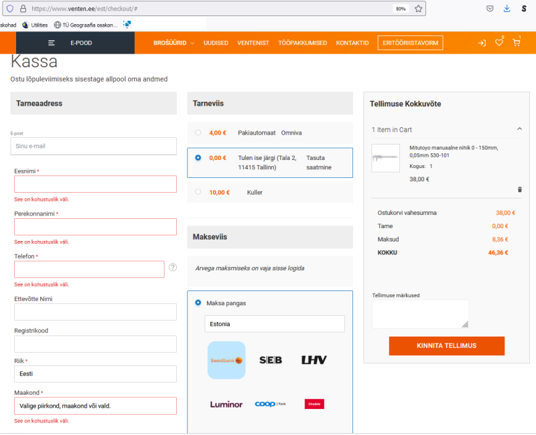Click the help icon beside the Telefon field
This screenshot has height=435, width=536.
(172, 267)
